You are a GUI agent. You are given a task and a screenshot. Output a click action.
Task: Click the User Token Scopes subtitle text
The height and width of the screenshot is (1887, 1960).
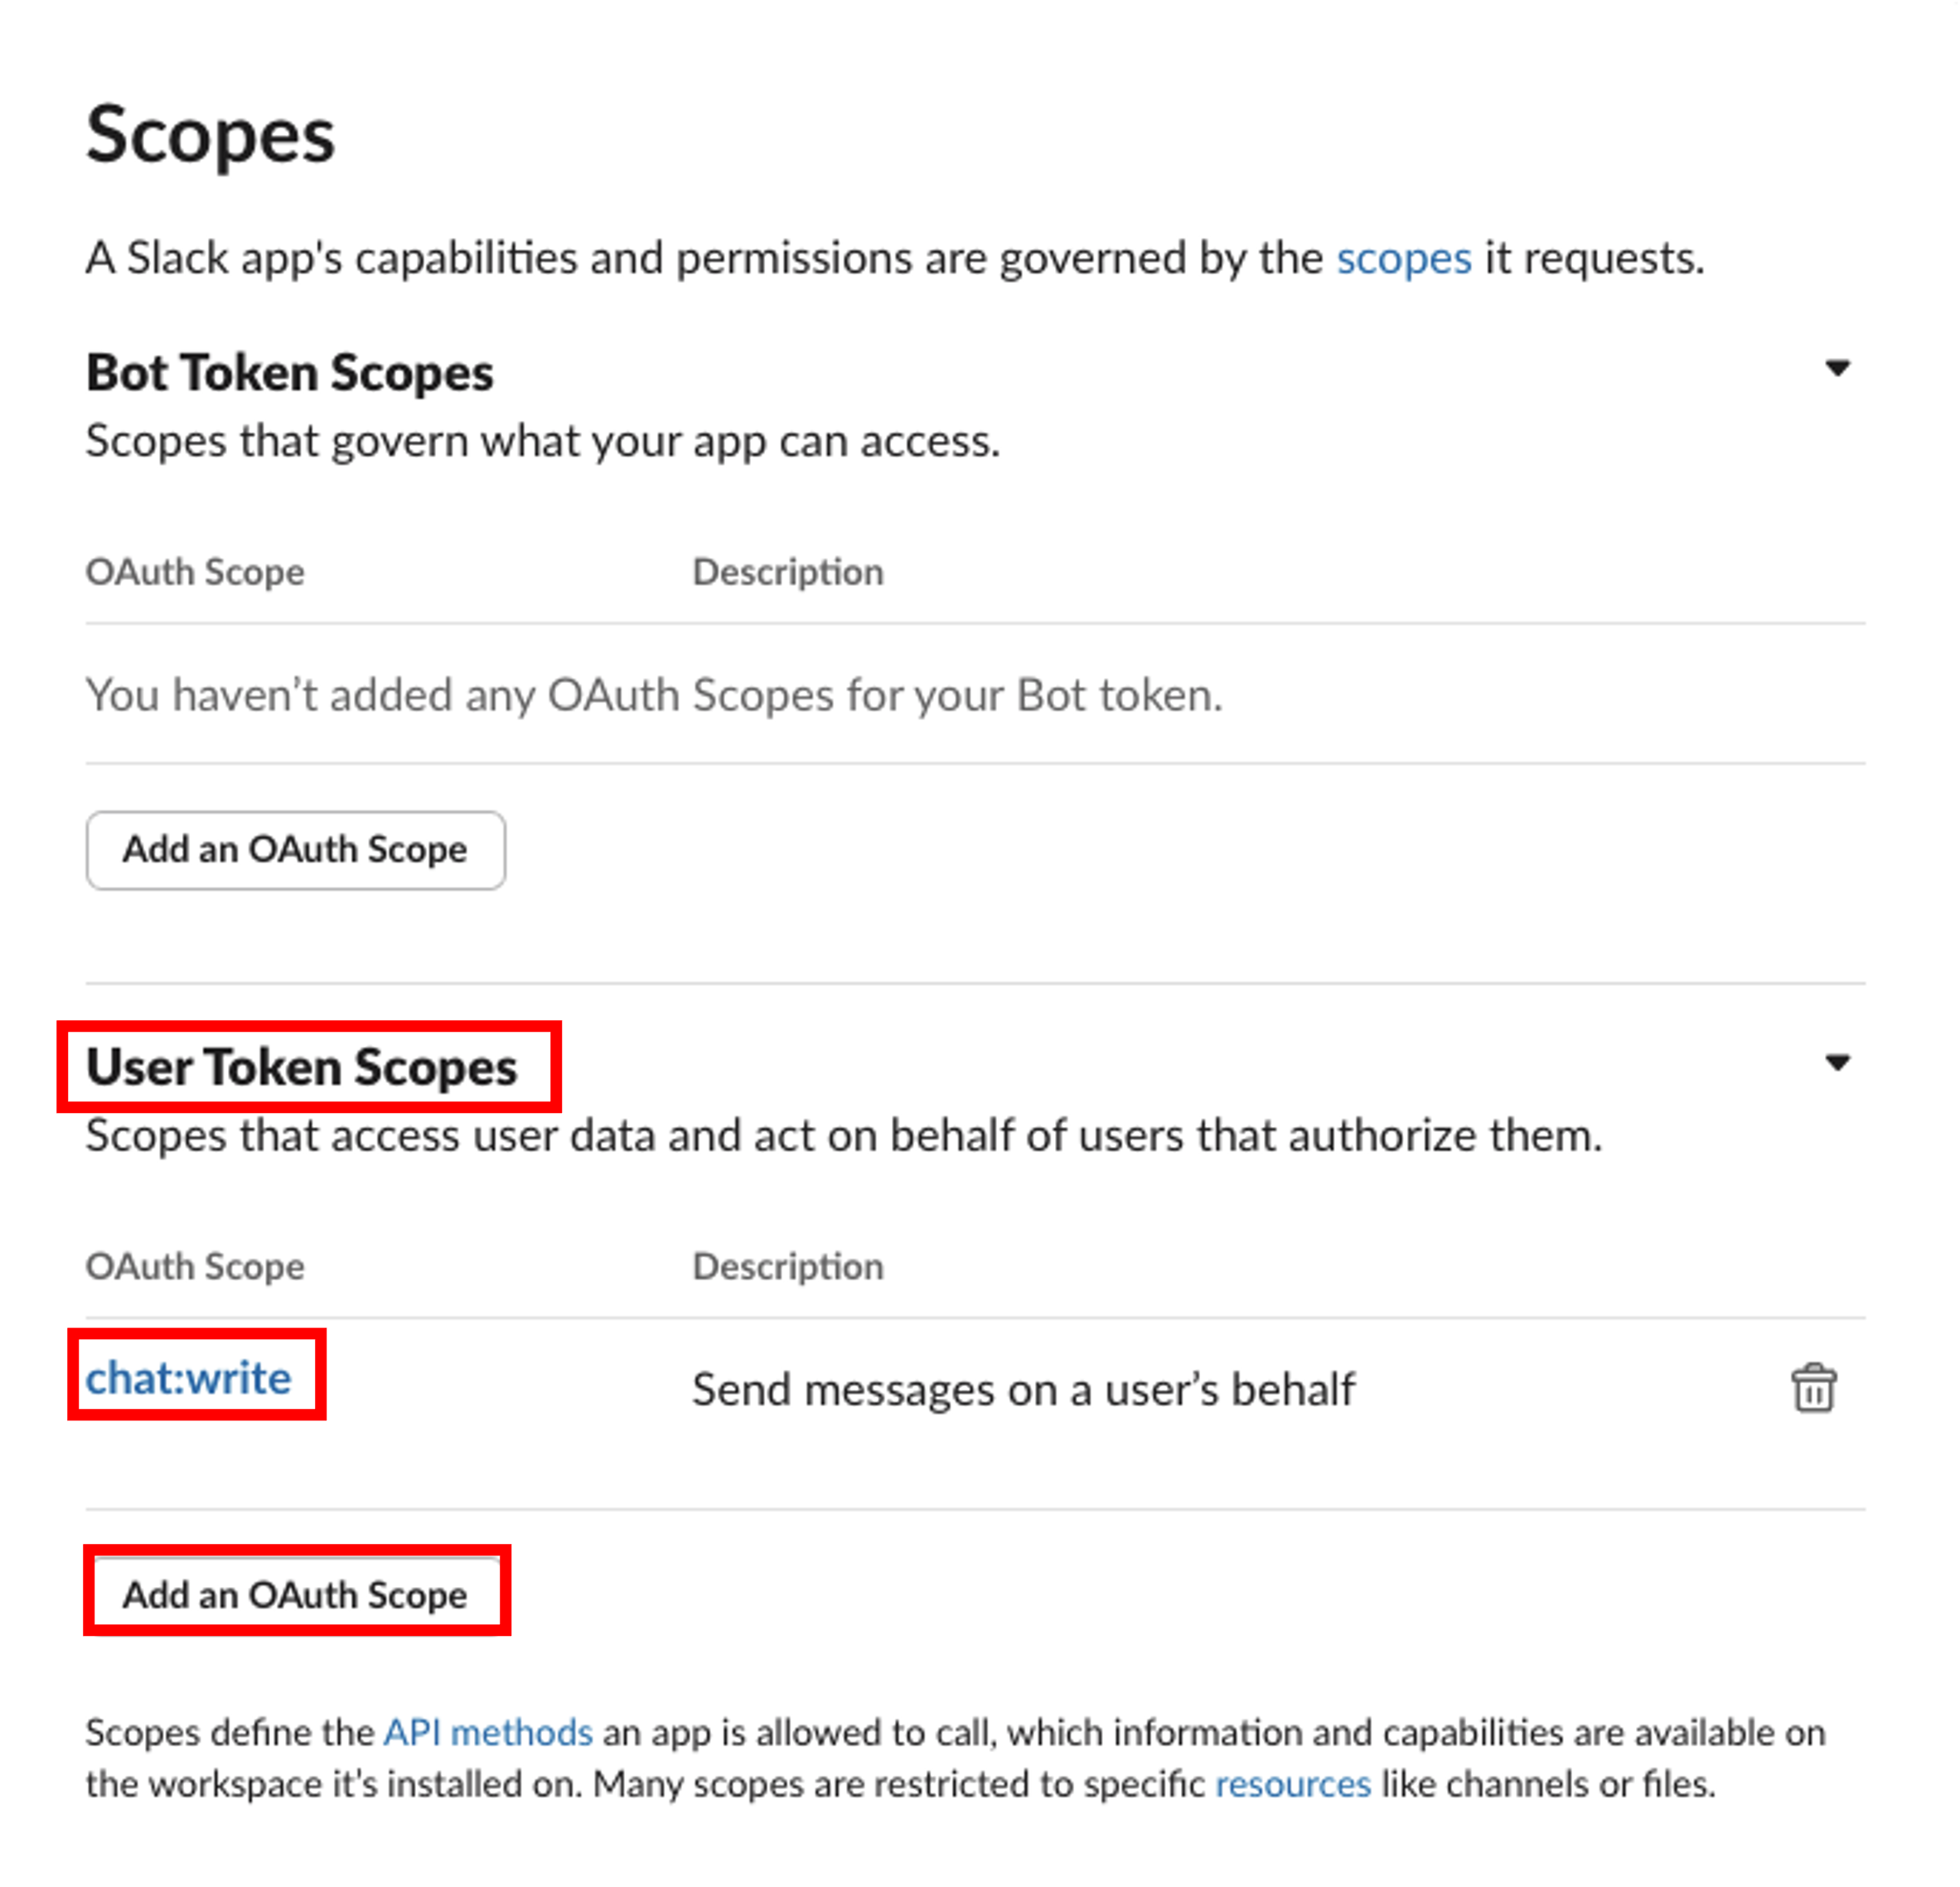pos(844,1136)
